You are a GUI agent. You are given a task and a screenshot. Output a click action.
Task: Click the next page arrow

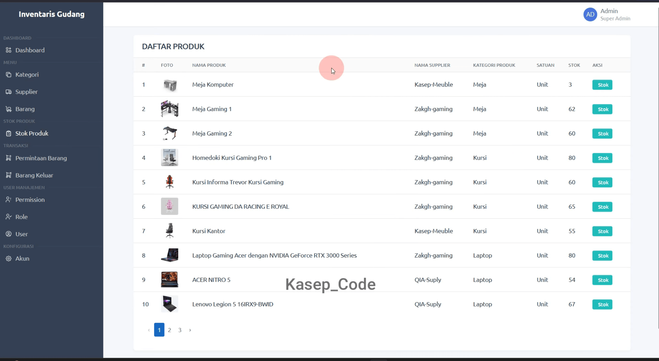tap(190, 330)
